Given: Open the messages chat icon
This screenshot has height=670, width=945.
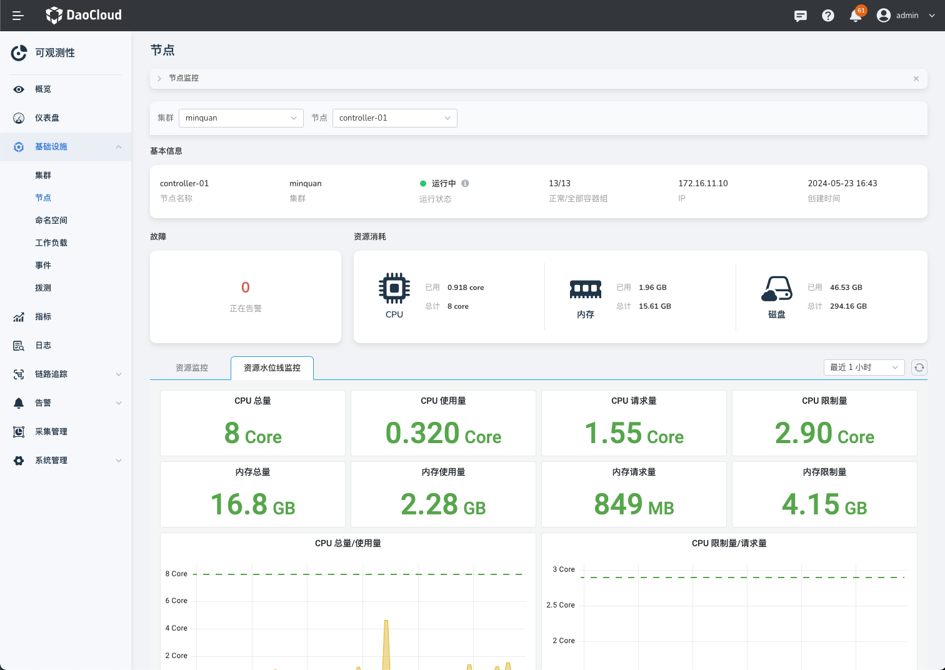Looking at the screenshot, I should click(800, 16).
